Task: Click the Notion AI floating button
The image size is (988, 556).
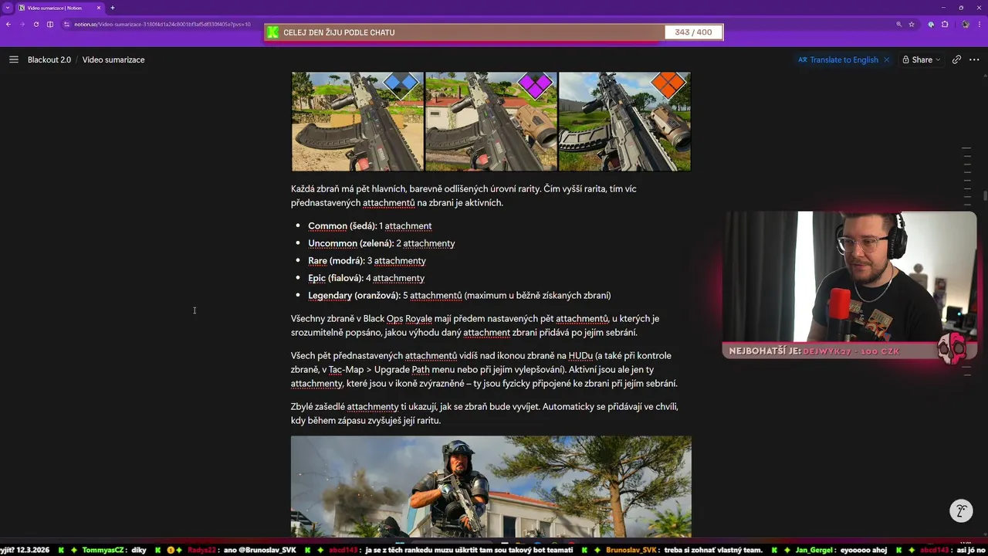Action: (x=961, y=511)
